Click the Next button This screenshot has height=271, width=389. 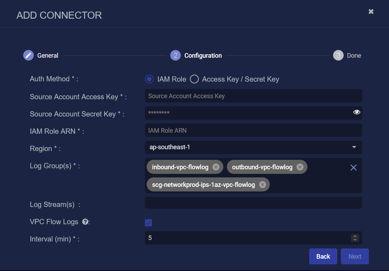[355, 256]
